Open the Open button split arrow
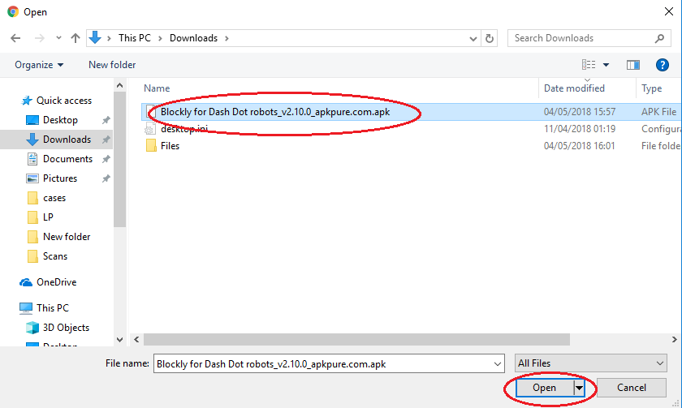 coord(580,388)
